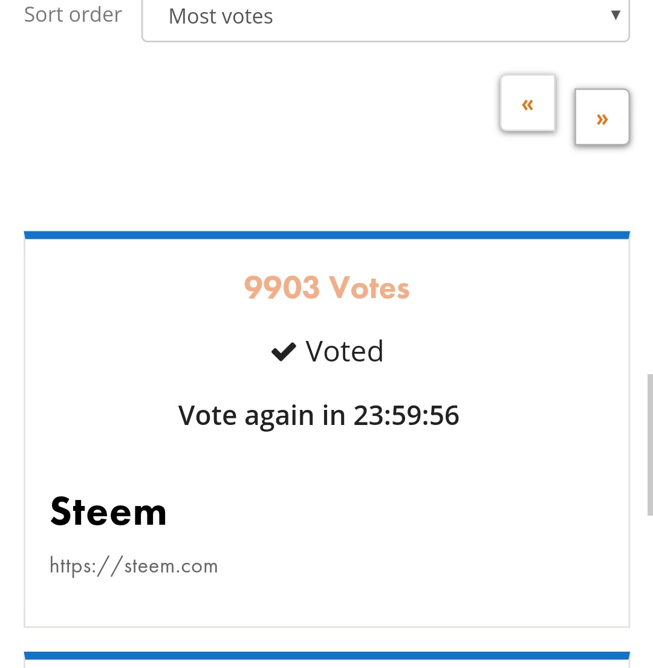
Task: Go to next page with » button
Action: [602, 118]
